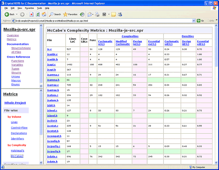
Task: Click the Windows flag logo
Action: pyautogui.click(x=214, y=8)
